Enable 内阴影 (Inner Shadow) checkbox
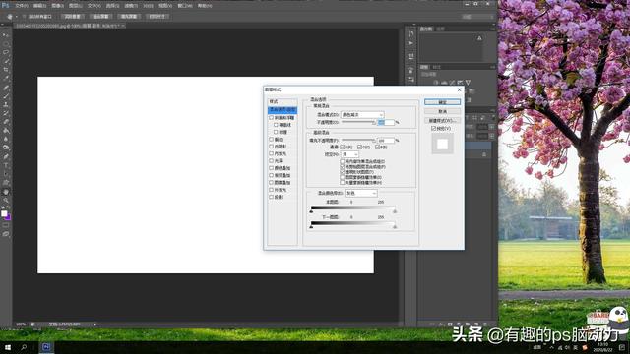Screen dimensions: 630x354 click(272, 147)
